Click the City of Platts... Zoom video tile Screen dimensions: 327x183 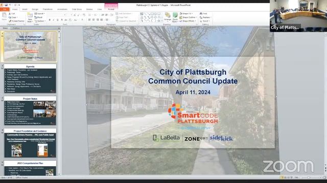point(298,16)
